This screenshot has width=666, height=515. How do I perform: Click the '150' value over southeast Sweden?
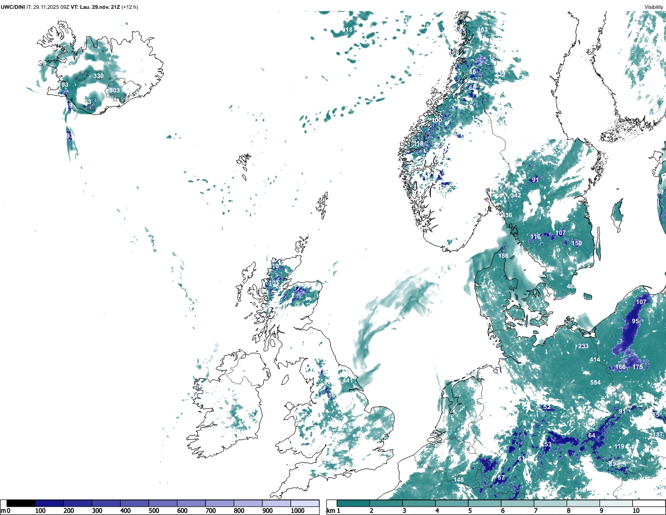577,243
